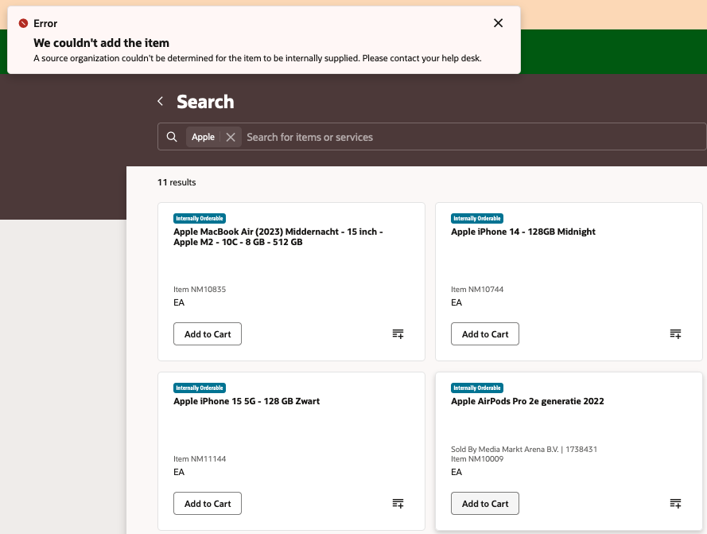Add AirPods Pro 2e generatie to cart

click(x=484, y=503)
